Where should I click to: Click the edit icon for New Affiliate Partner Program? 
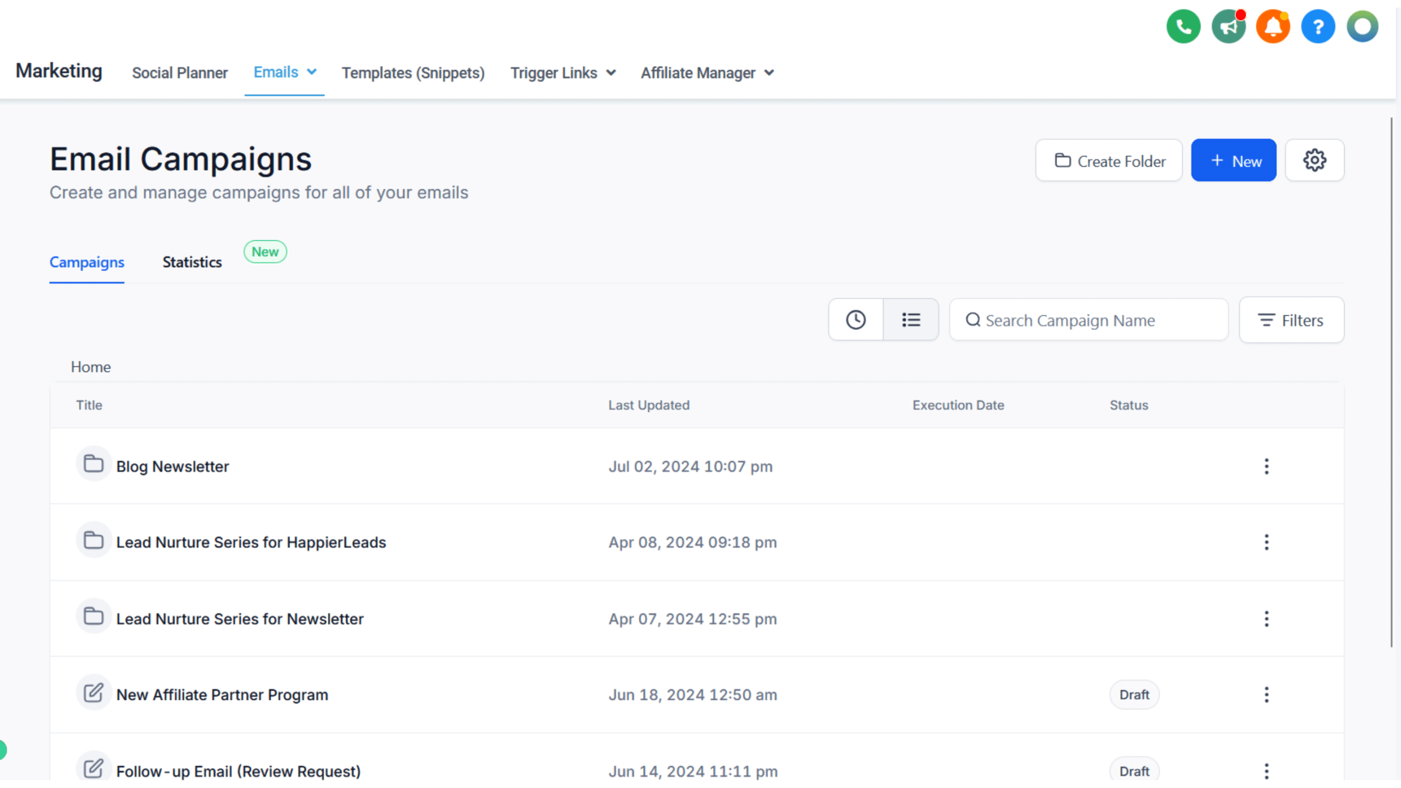click(94, 693)
